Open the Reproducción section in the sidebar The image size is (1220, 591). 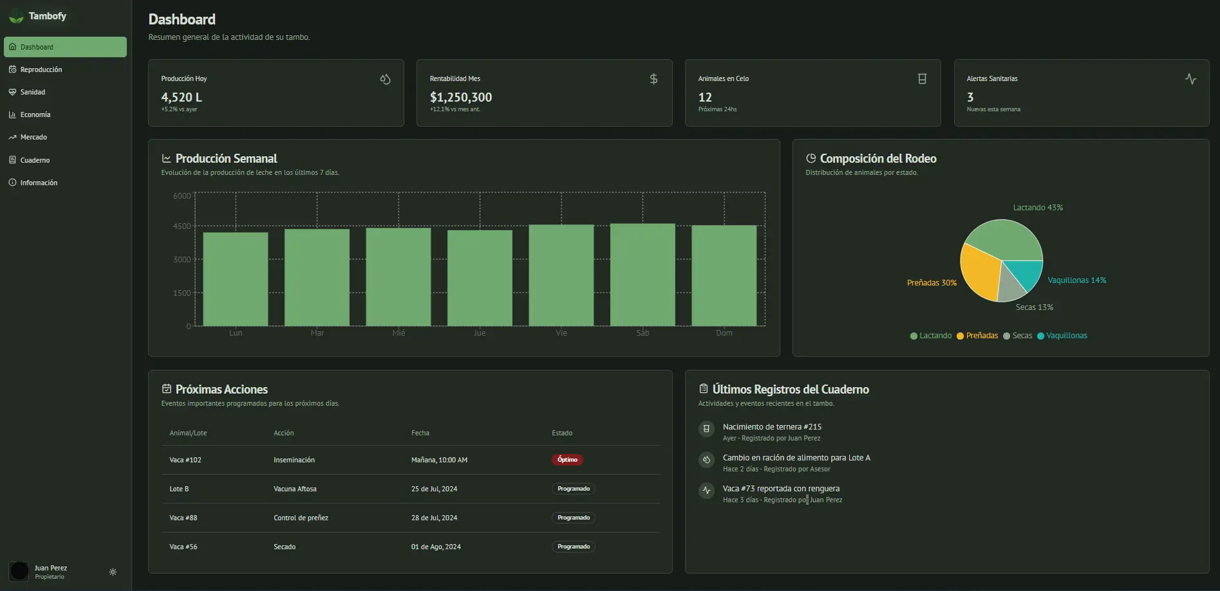pyautogui.click(x=41, y=69)
